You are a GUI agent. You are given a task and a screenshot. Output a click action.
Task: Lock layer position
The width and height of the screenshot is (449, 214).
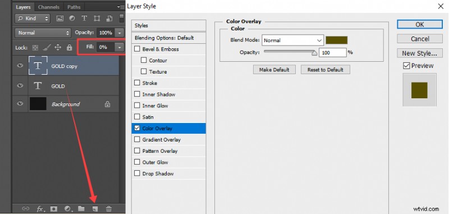coord(58,47)
